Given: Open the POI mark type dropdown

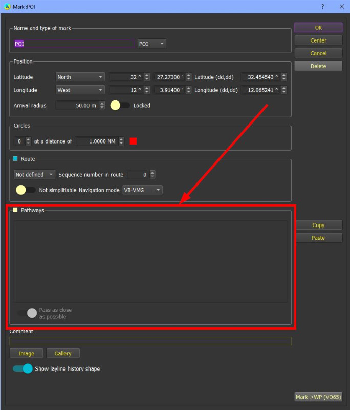Looking at the screenshot, I should click(151, 44).
